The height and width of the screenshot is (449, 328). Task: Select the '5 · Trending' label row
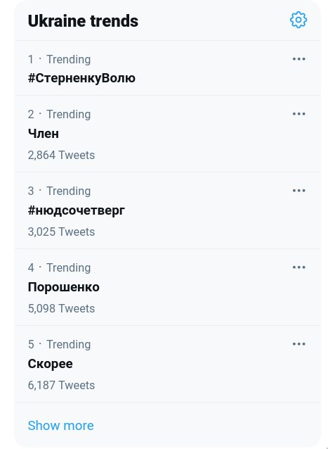pos(60,344)
